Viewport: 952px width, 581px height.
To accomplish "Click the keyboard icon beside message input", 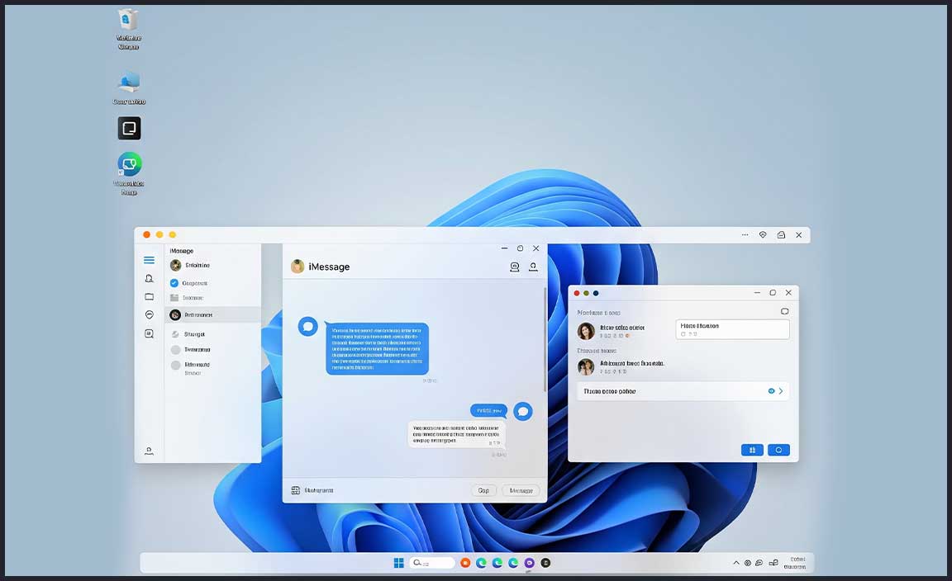I will 295,490.
